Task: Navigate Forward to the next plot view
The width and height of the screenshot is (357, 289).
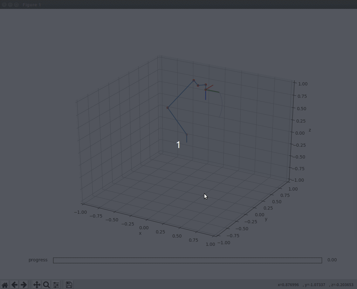Action: tap(24, 285)
